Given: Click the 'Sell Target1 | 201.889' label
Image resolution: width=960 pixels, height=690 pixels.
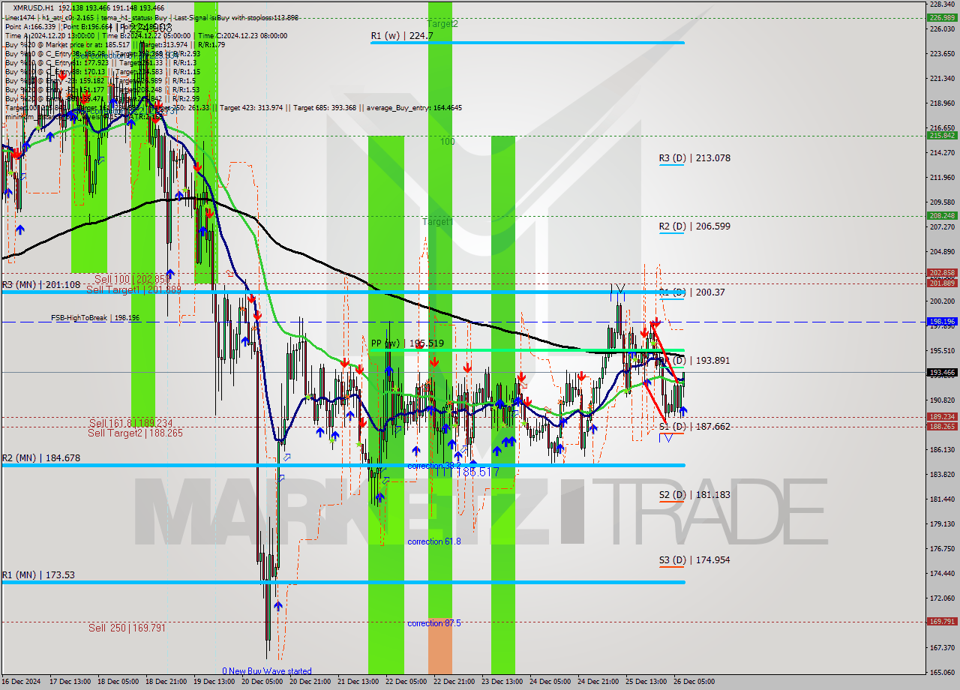Looking at the screenshot, I should pyautogui.click(x=133, y=290).
